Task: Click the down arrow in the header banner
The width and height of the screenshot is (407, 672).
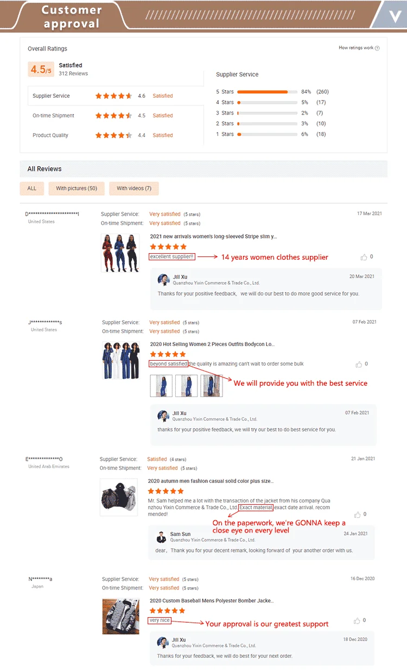Action: pos(394,15)
